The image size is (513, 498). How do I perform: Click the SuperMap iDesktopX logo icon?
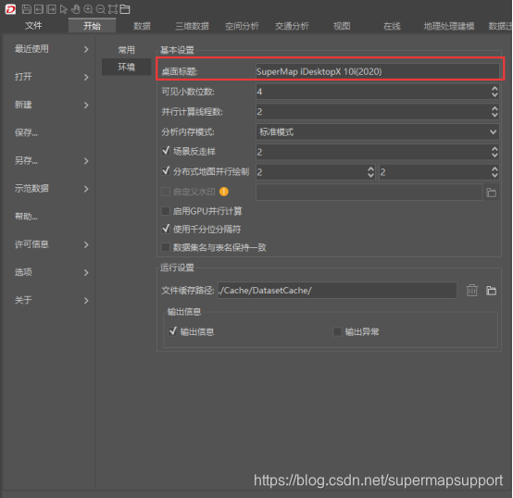point(10,9)
